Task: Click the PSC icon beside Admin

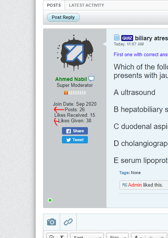Action: [x=125, y=185]
